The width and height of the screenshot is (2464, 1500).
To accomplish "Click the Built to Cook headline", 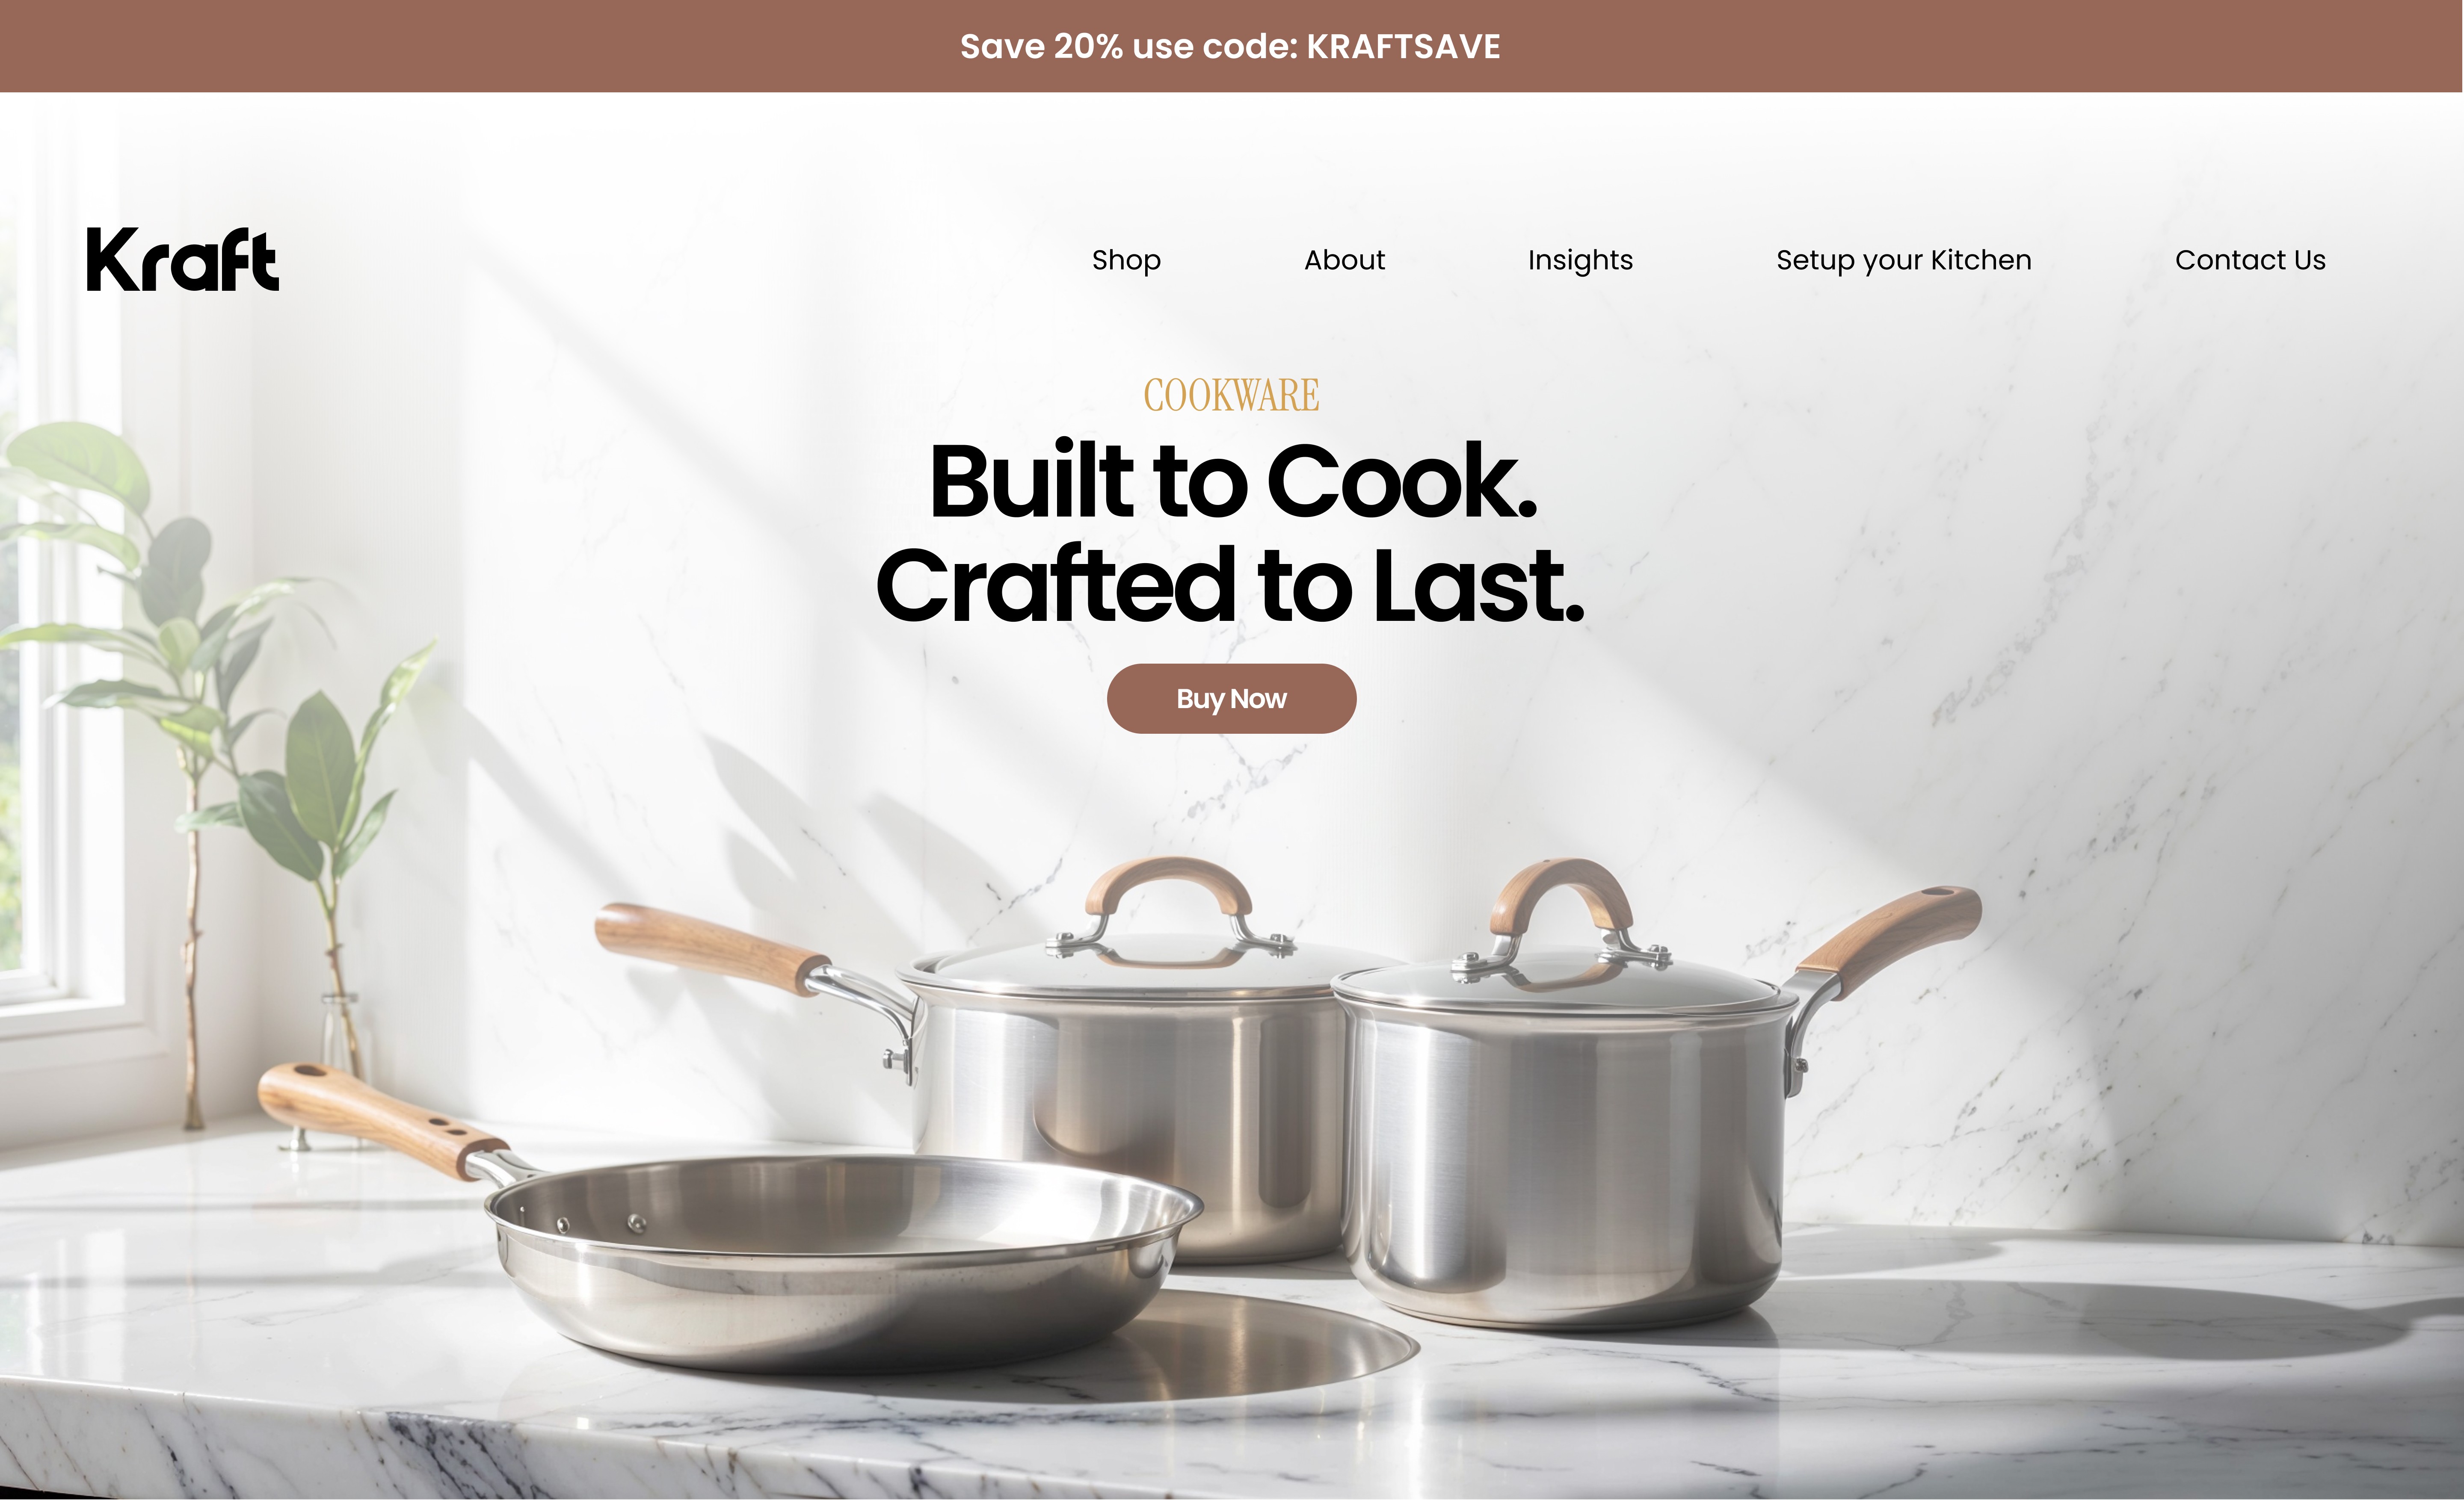I will point(1232,481).
